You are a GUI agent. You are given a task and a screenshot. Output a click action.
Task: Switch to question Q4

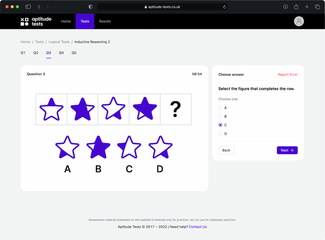61,52
